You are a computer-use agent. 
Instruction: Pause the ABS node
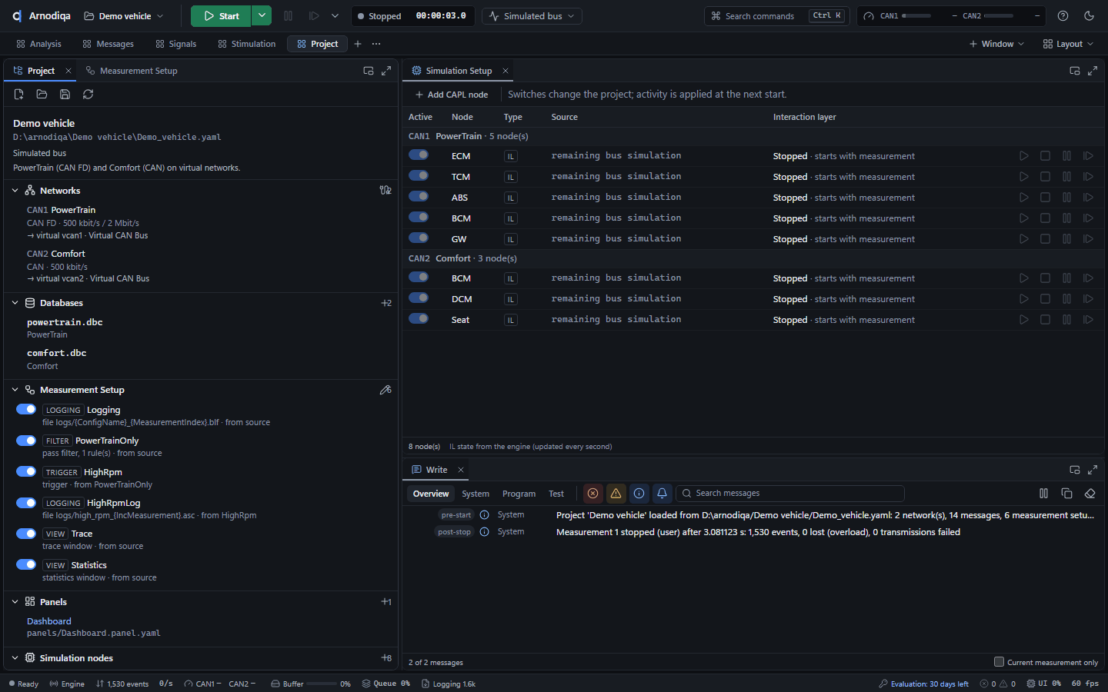pos(1067,198)
